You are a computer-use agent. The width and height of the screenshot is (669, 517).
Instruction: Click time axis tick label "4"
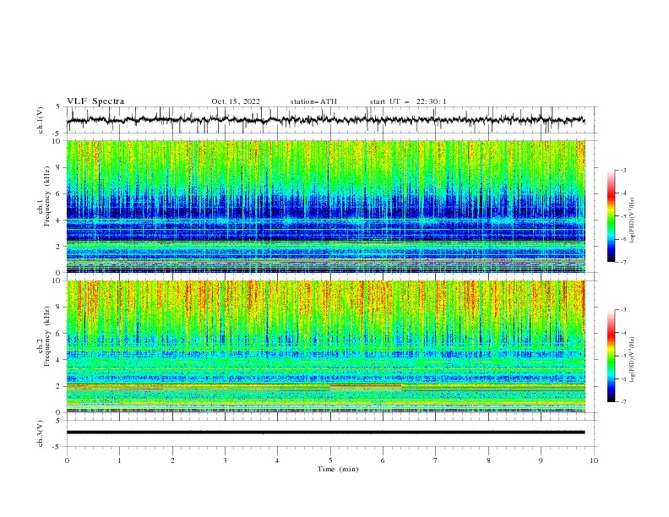point(277,460)
